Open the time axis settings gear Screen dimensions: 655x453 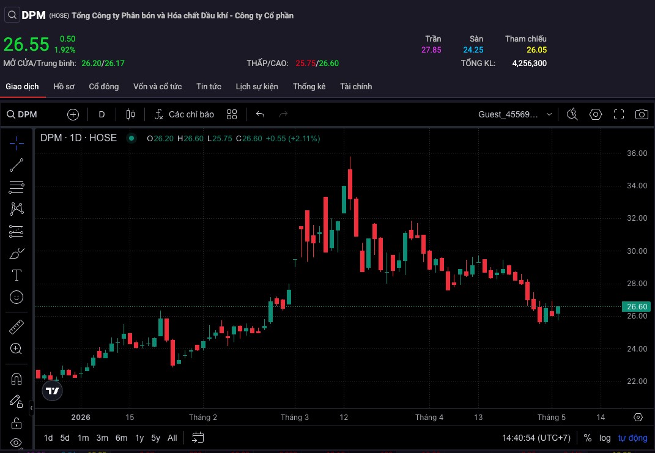tap(638, 417)
